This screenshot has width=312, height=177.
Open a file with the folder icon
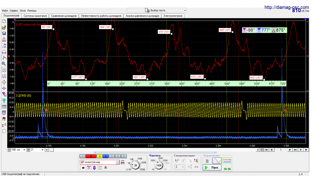[4, 28]
